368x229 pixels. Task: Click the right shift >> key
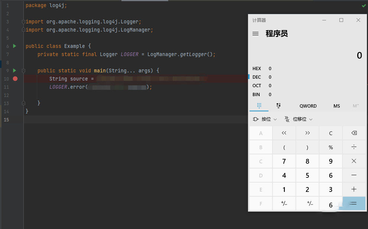[x=307, y=133]
